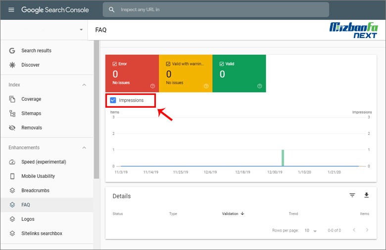Viewport: 386px width, 250px height.
Task: Select the yellow Valid with warnings card
Action: point(186,74)
